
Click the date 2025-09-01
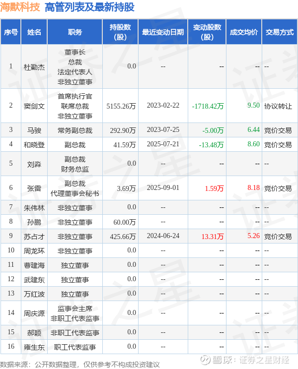[x=163, y=187]
